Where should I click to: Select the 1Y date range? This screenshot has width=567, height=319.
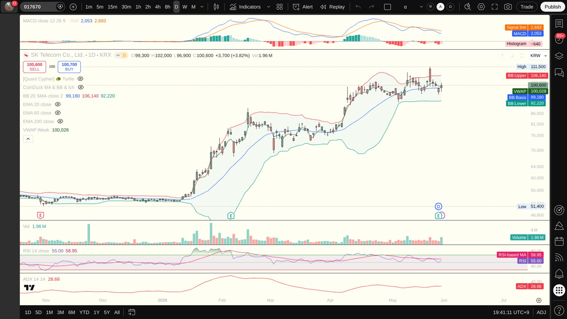[x=96, y=312]
